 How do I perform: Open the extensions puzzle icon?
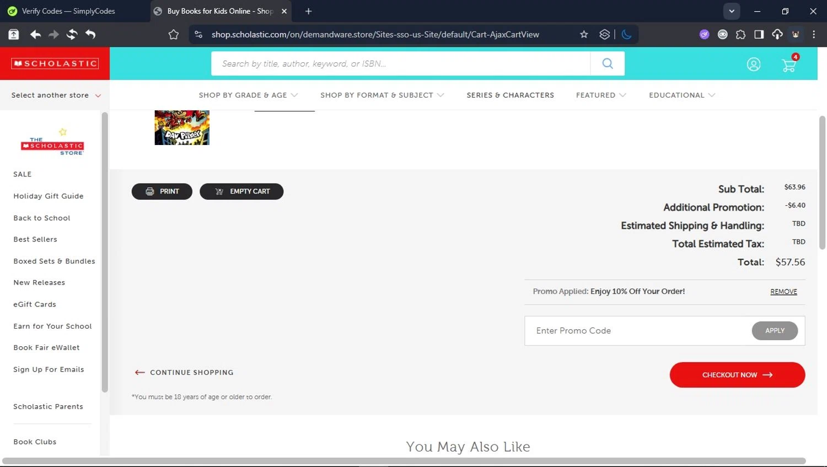click(740, 34)
